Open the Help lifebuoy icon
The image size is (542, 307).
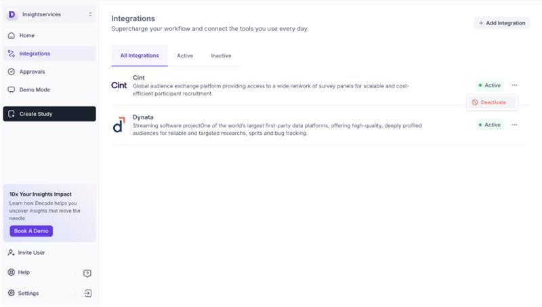point(11,272)
